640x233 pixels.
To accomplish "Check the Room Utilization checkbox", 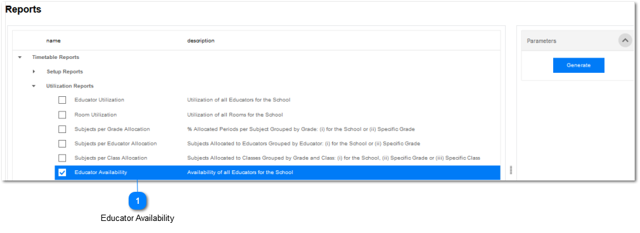I will click(x=62, y=115).
